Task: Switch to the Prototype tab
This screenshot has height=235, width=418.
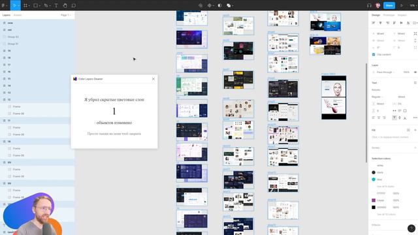Action: click(x=389, y=15)
